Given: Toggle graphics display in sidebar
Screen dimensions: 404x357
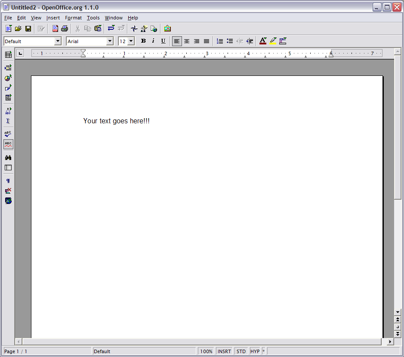Looking at the screenshot, I should pos(8,191).
